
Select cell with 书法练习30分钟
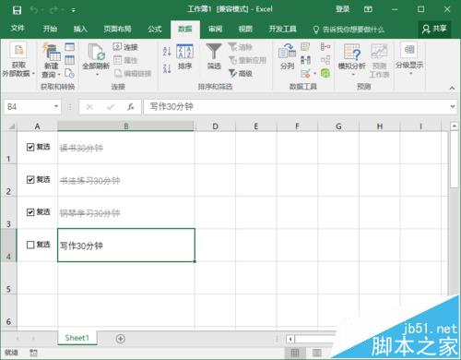pyautogui.click(x=126, y=180)
